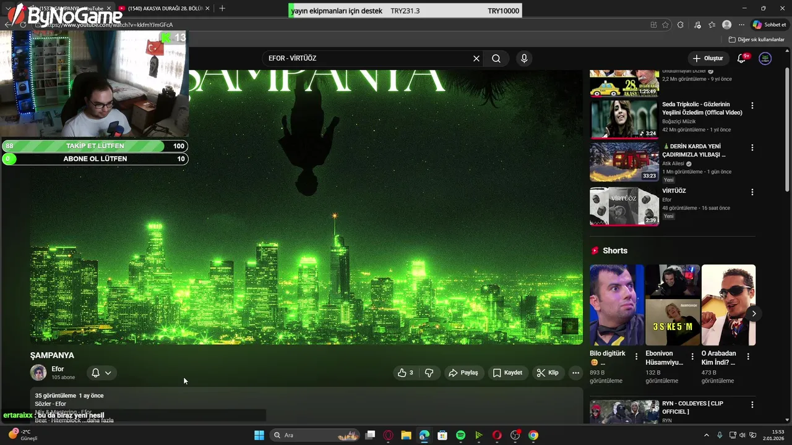This screenshot has width=792, height=445.
Task: Open O Arabadan Kim İndi short
Action: click(728, 305)
